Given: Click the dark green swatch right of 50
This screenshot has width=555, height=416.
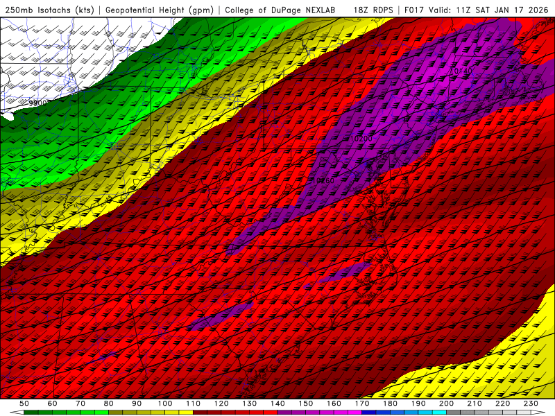Looking at the screenshot, I should (31, 413).
